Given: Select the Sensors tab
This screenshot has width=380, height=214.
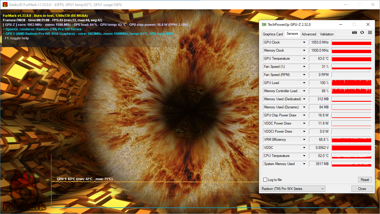Looking at the screenshot, I should pyautogui.click(x=292, y=34).
